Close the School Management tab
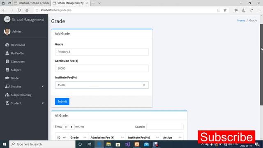The height and width of the screenshot is (148, 263). click(x=87, y=3)
